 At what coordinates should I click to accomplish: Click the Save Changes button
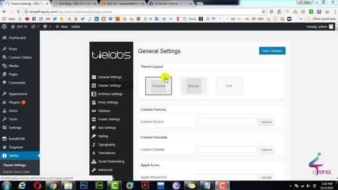tap(273, 51)
